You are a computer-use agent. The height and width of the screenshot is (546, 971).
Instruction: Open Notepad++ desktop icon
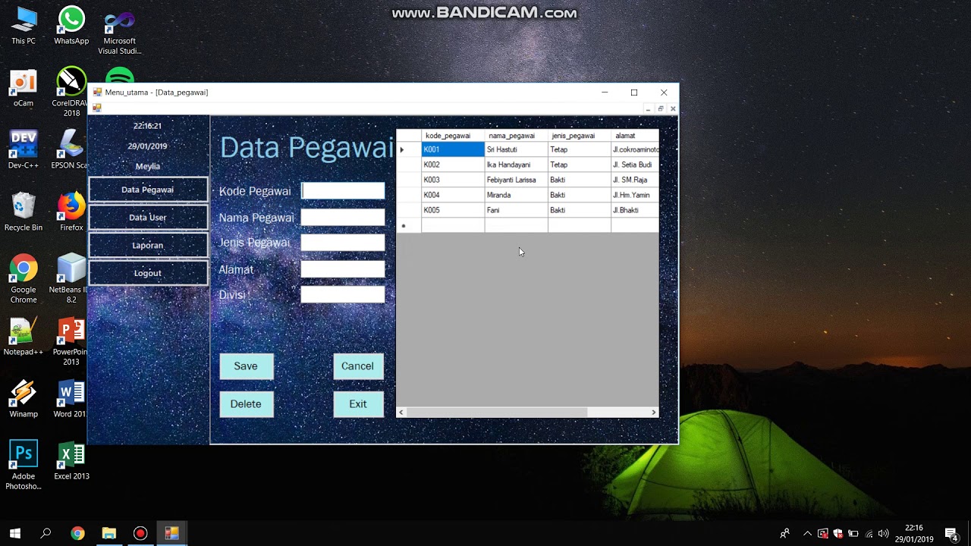tap(24, 337)
